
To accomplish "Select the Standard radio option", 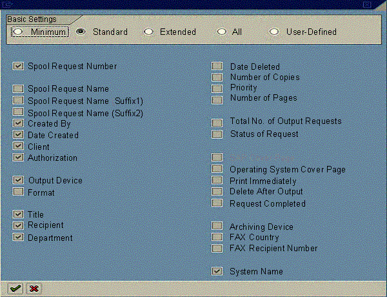I will [x=81, y=32].
